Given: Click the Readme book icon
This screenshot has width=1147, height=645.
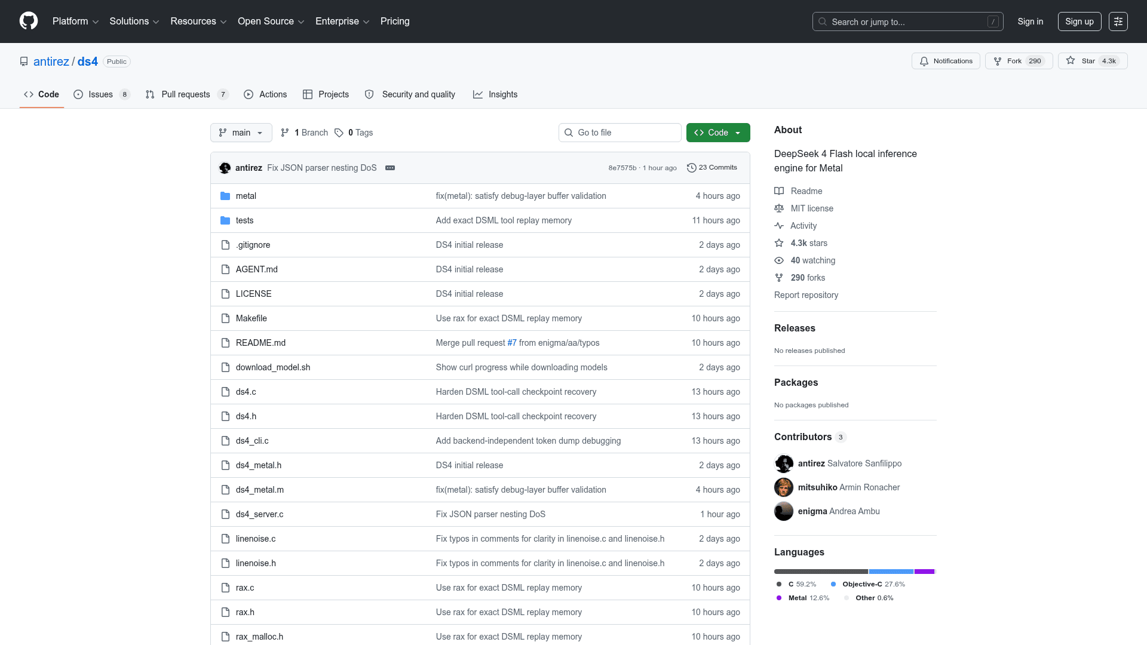Looking at the screenshot, I should 779,191.
